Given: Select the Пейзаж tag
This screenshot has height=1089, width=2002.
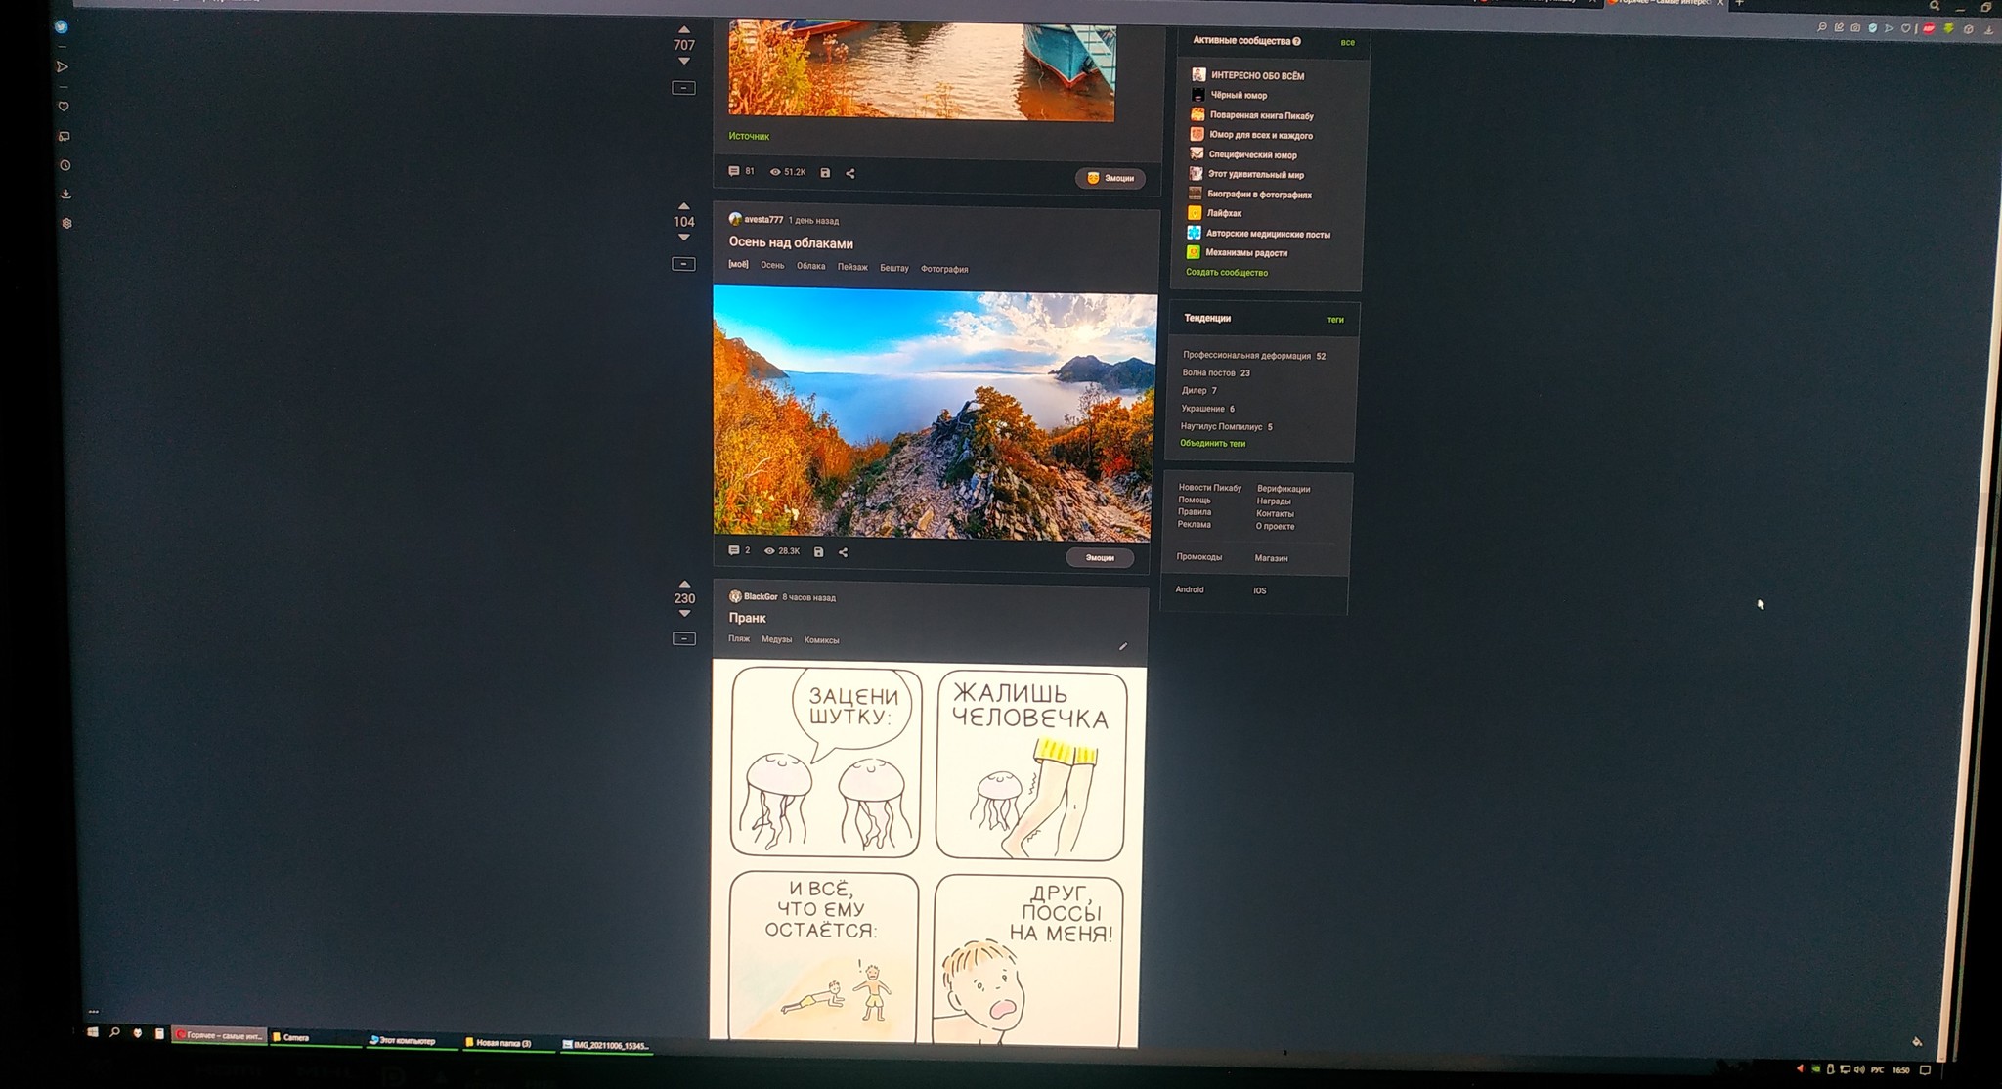Looking at the screenshot, I should (852, 267).
